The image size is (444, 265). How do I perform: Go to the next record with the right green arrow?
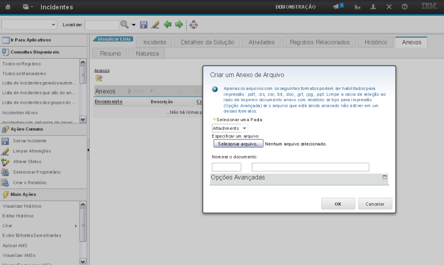179,25
